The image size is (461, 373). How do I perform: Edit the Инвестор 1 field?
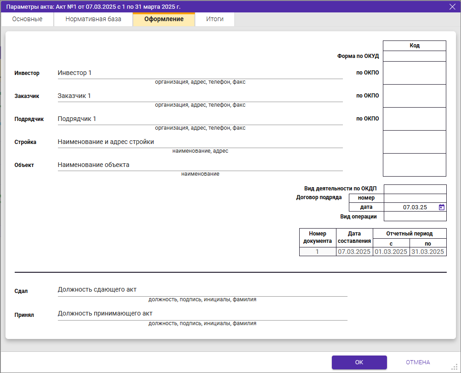[x=200, y=73]
